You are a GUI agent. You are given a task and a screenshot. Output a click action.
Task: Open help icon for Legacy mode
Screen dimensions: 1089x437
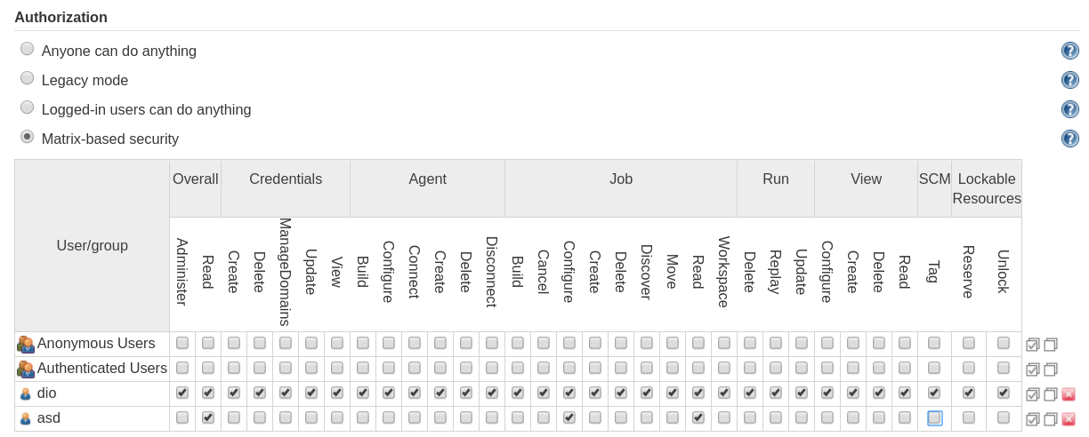1069,80
